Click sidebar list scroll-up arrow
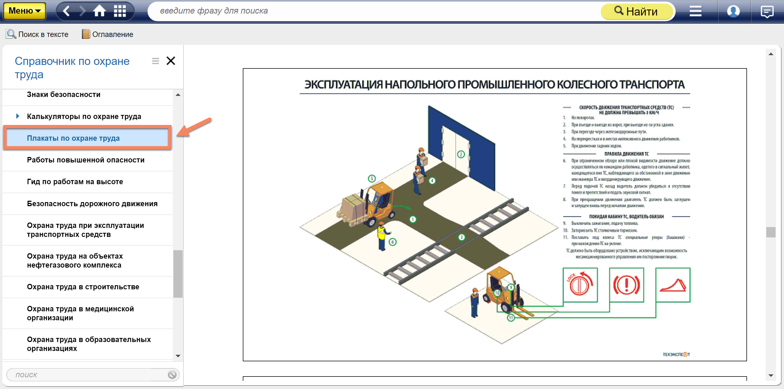The height and width of the screenshot is (389, 784). tap(178, 95)
